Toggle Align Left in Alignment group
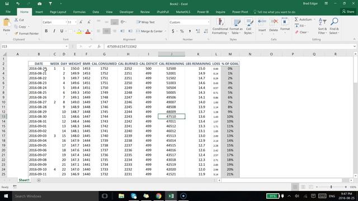This screenshot has height=201, width=358. [98, 31]
